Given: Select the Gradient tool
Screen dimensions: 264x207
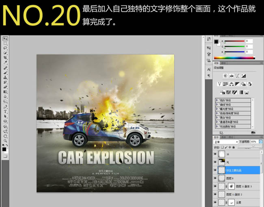Looking at the screenshot, I should (x=5, y=92).
